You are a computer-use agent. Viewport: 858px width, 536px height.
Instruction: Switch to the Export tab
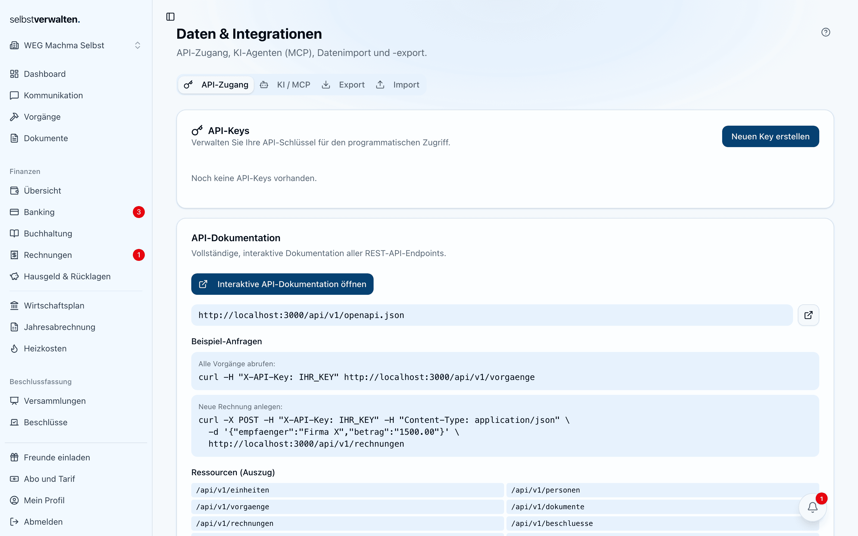click(343, 85)
